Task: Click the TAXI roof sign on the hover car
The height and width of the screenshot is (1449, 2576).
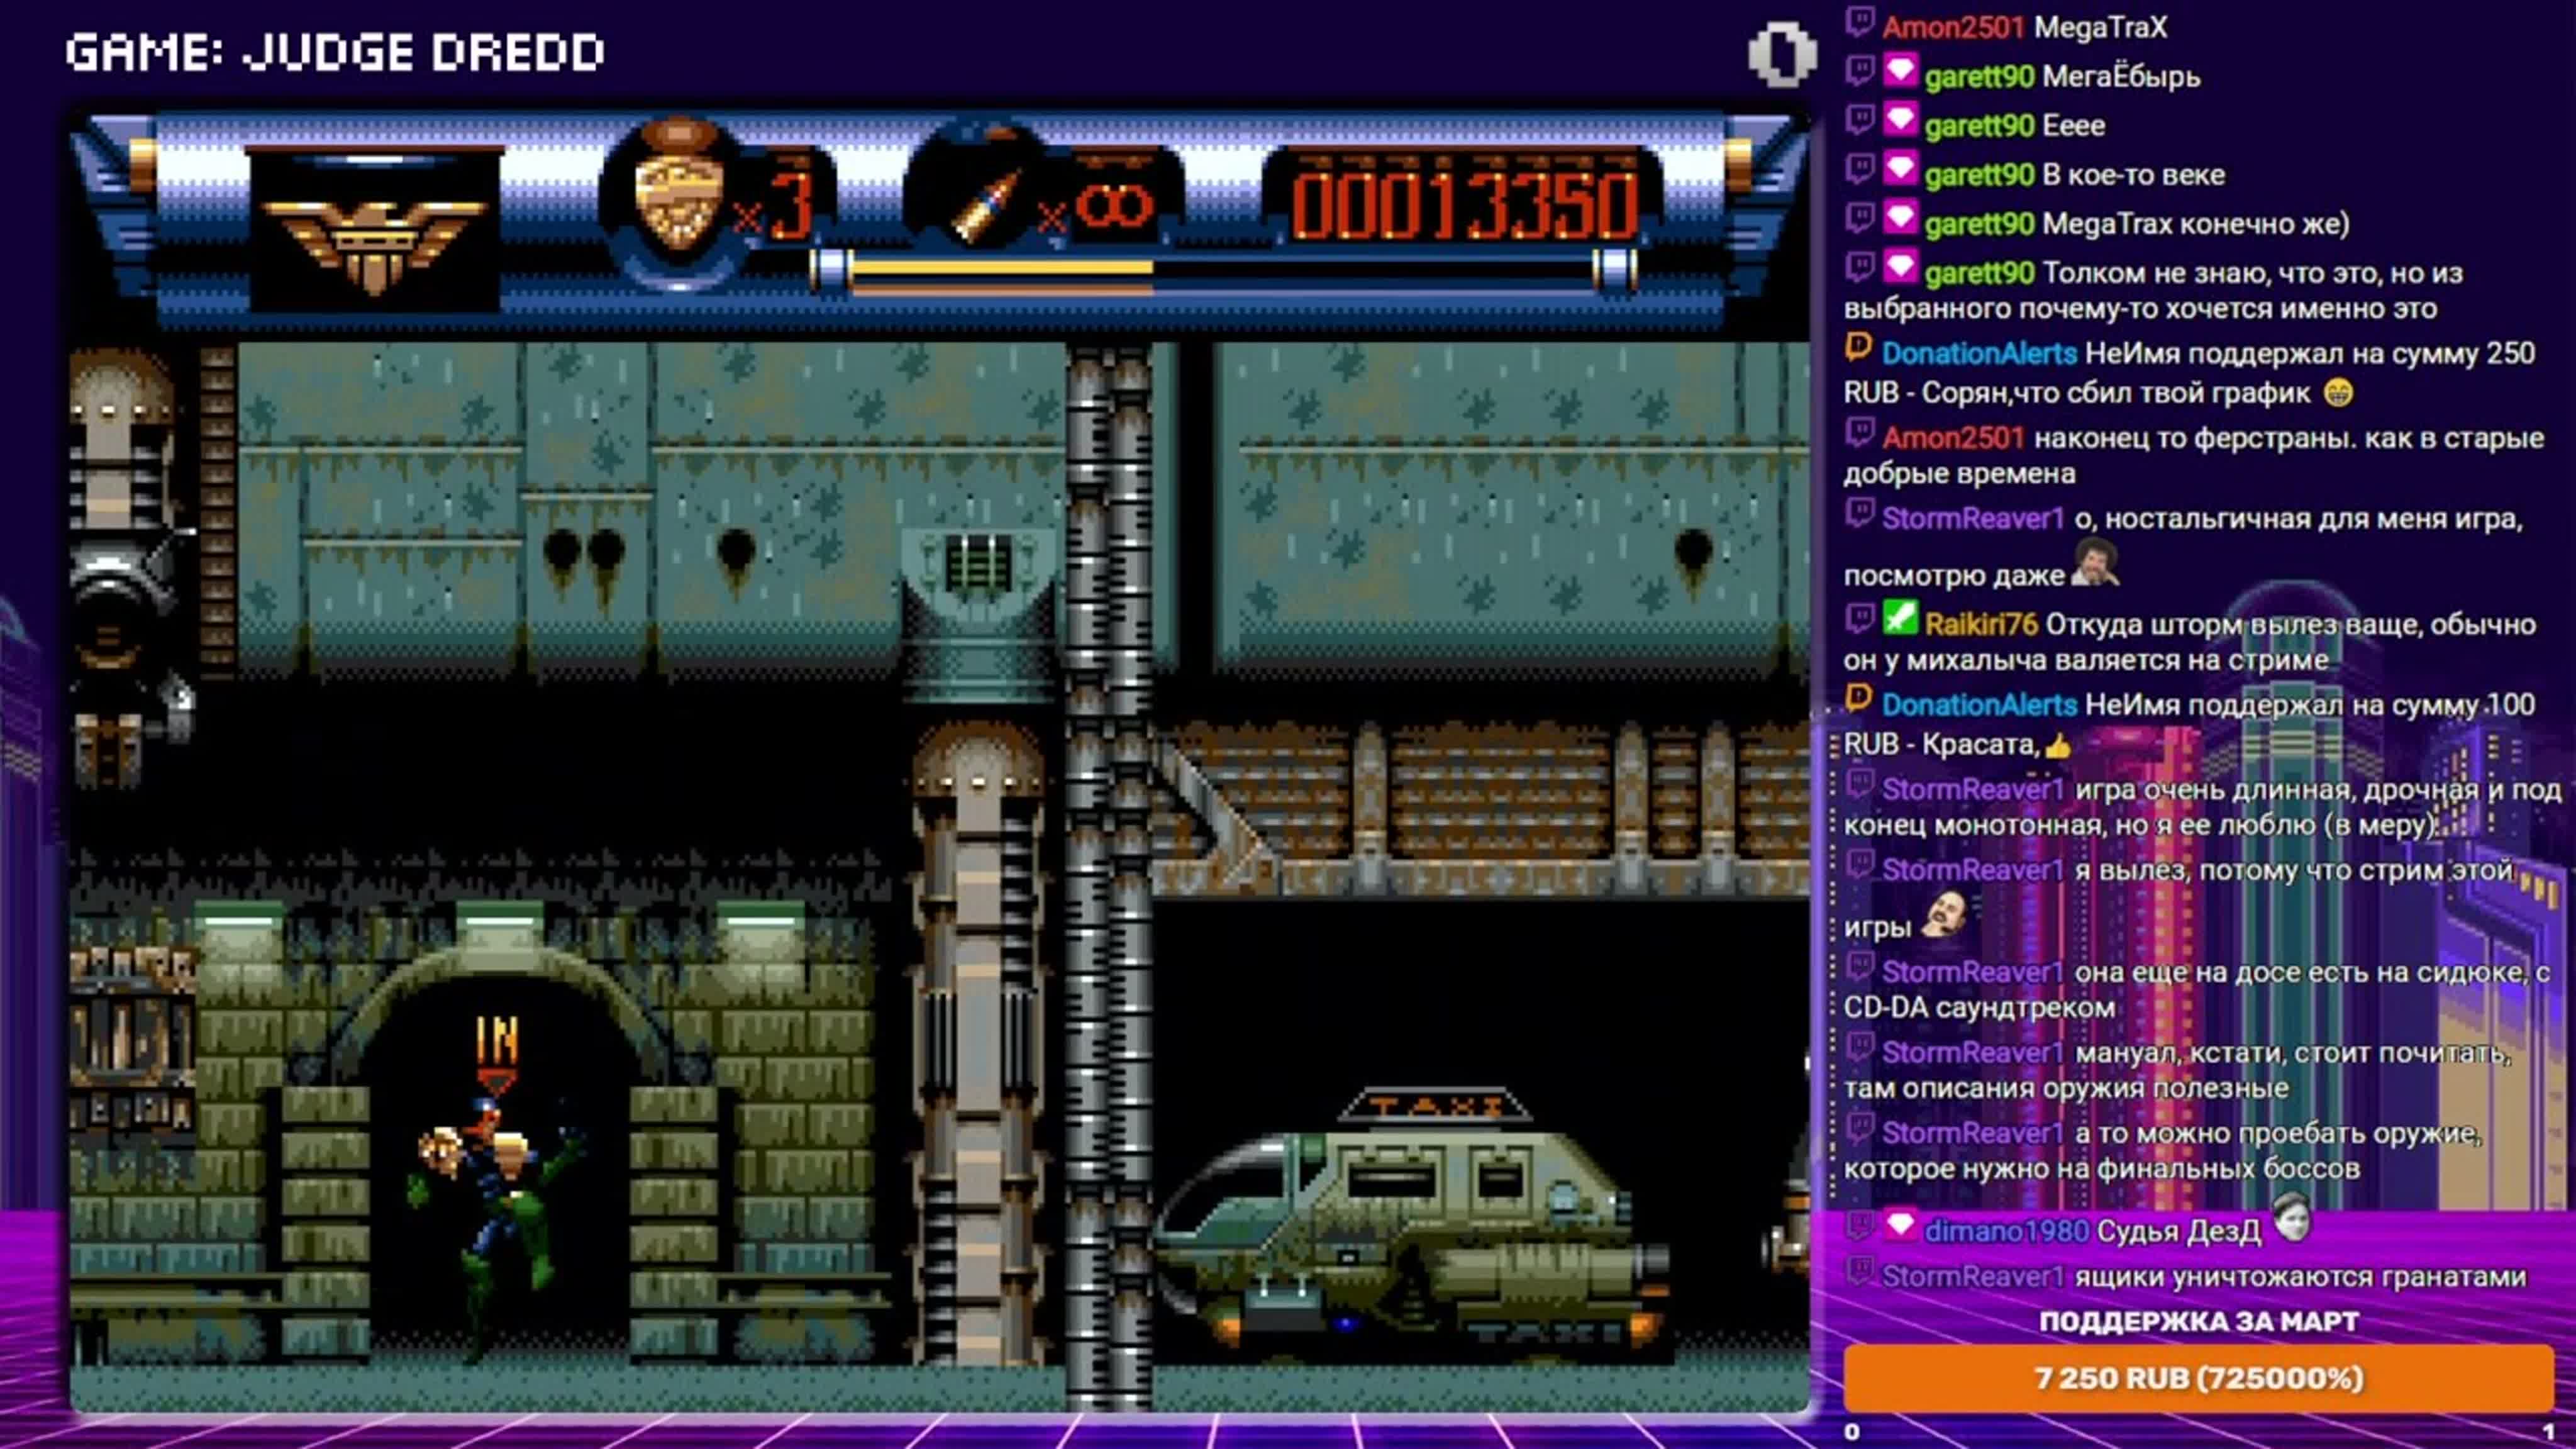Action: tap(1435, 1105)
